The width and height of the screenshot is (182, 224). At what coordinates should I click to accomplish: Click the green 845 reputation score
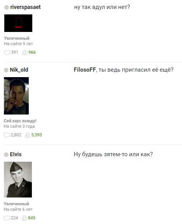tap(31, 218)
